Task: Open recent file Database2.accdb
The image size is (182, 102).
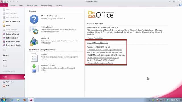Action: 12,38
